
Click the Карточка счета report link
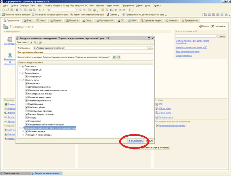tap(165, 117)
